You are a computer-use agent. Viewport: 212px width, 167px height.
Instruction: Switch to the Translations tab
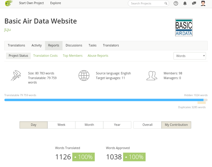(16, 45)
